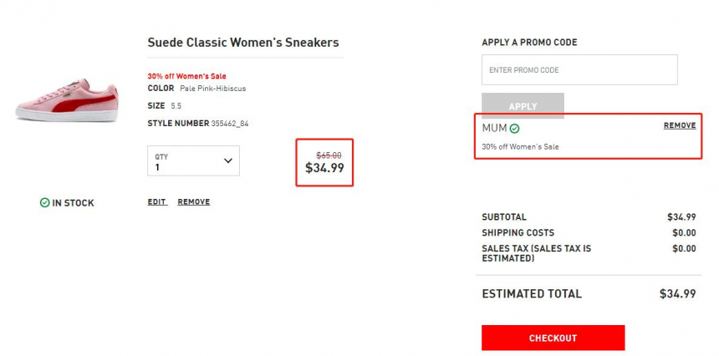Select the quantity box showing 1
The height and width of the screenshot is (356, 719).
pos(193,160)
